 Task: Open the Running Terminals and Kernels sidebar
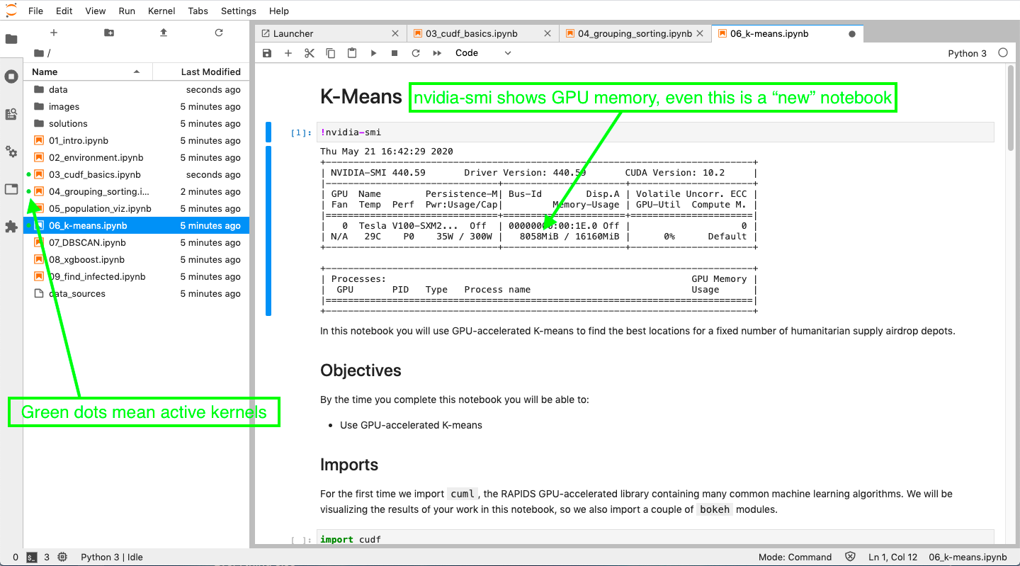(x=11, y=77)
